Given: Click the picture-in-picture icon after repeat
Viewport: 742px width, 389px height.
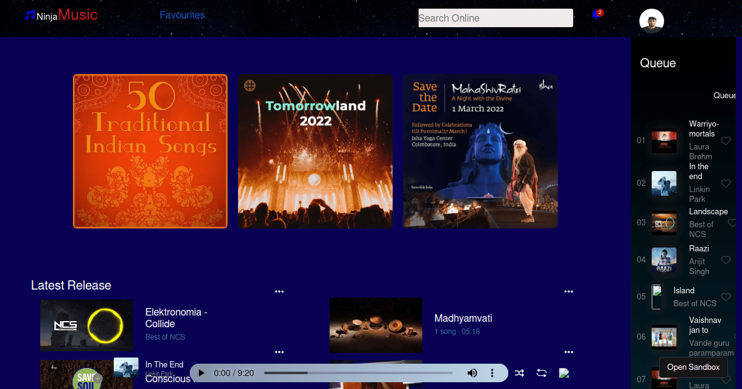Looking at the screenshot, I should (x=563, y=373).
